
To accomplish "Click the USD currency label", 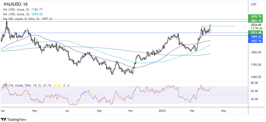I will [254, 4].
